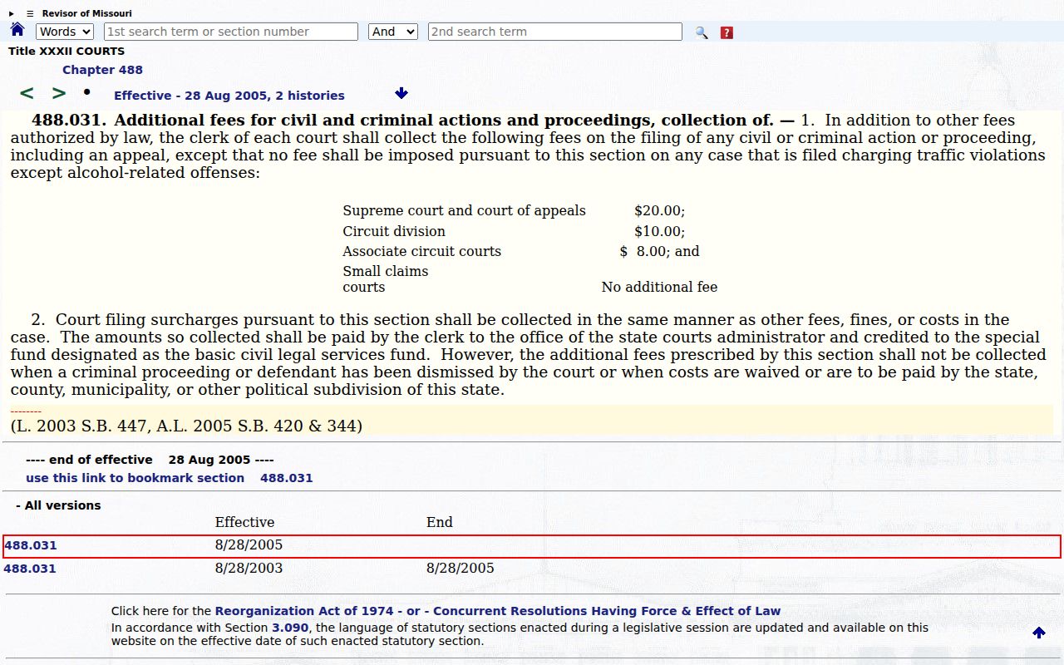
Task: Click the bullet dot next to the > arrow
Action: pos(86,91)
